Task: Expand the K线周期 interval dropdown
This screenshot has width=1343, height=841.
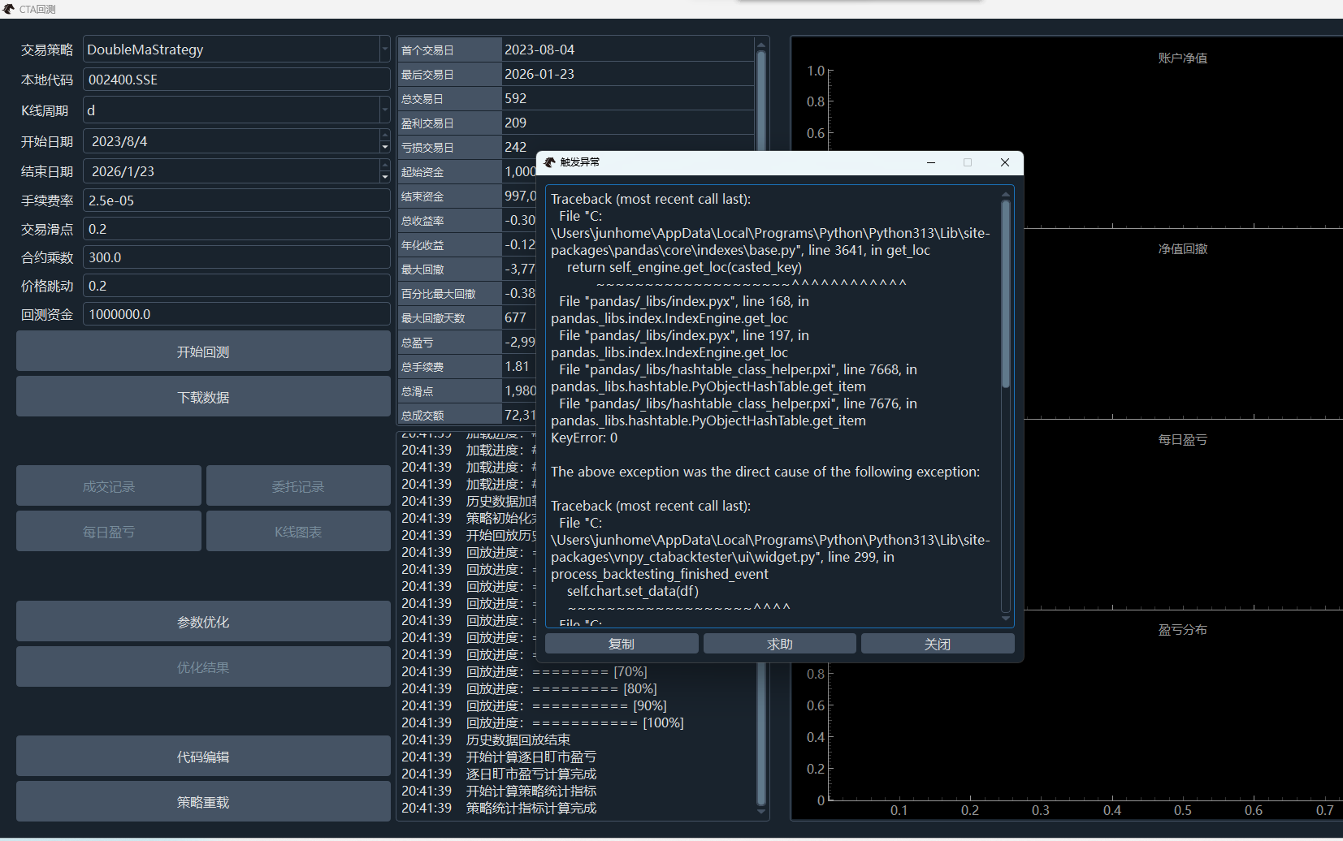Action: tap(384, 110)
